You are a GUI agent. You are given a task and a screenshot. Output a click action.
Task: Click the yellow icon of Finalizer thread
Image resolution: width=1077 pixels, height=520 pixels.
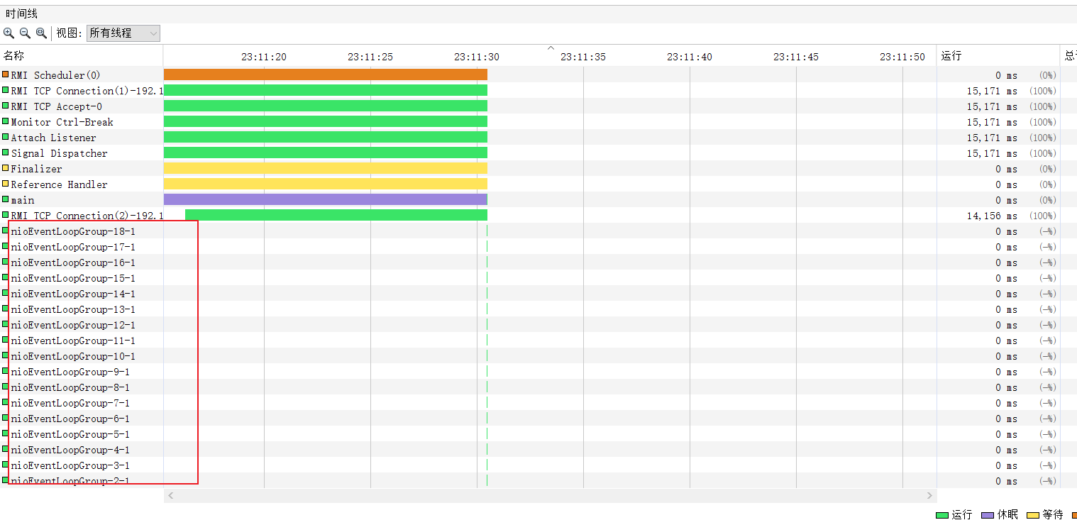pyautogui.click(x=6, y=168)
